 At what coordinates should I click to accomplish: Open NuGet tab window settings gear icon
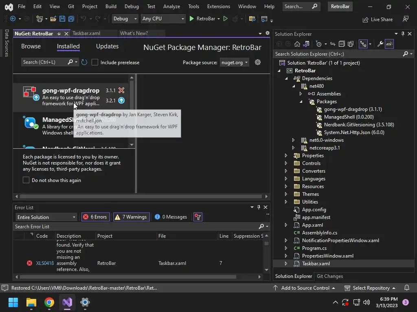268,33
